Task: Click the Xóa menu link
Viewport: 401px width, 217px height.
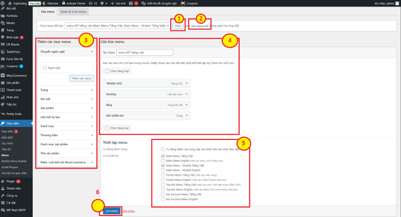Action: pos(128,210)
